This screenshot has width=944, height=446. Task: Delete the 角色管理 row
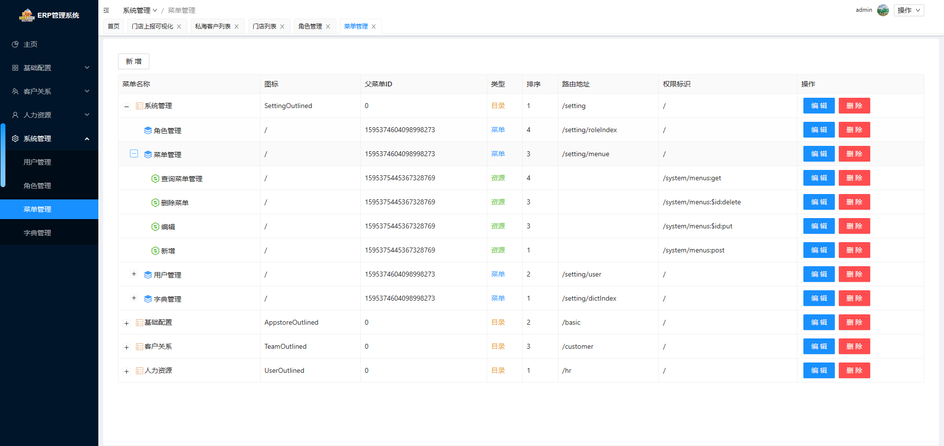855,130
